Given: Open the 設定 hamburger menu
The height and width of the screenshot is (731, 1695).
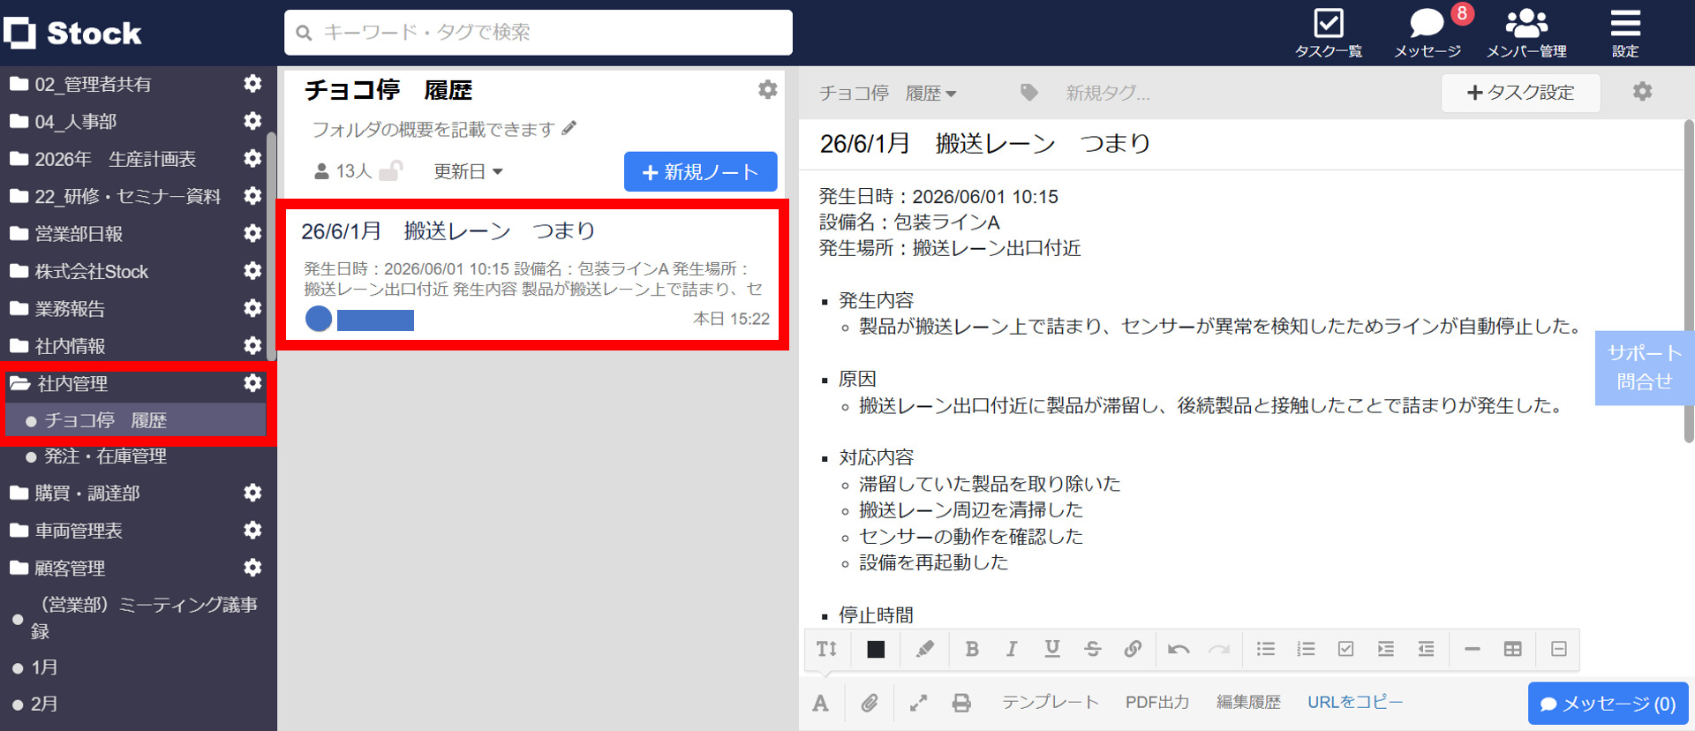Looking at the screenshot, I should click(x=1625, y=33).
